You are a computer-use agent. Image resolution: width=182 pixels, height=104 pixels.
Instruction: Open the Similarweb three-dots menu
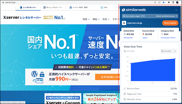pyautogui.click(x=176, y=10)
